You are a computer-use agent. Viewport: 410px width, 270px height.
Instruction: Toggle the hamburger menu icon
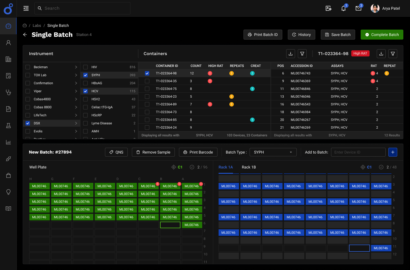click(x=26, y=8)
